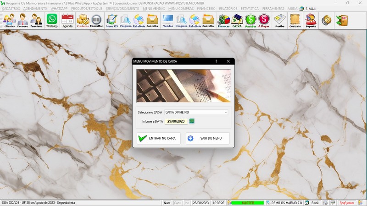The image size is (367, 206).
Task: Click the 29/08/2023 date in status bar
Action: click(x=201, y=203)
